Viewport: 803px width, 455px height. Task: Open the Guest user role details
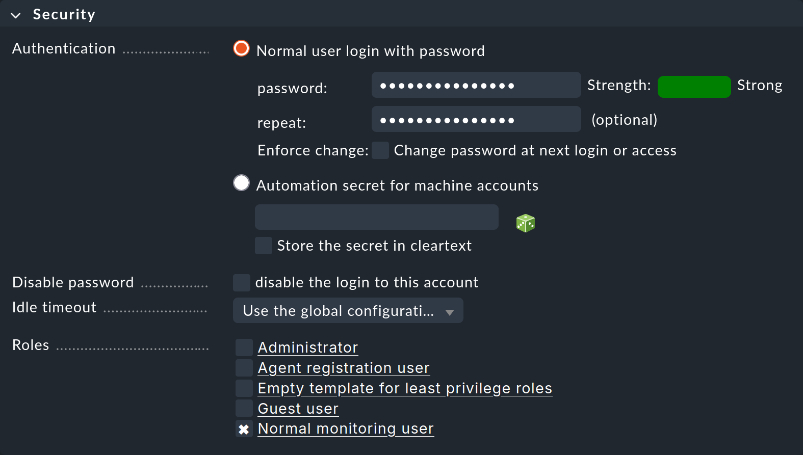click(298, 408)
